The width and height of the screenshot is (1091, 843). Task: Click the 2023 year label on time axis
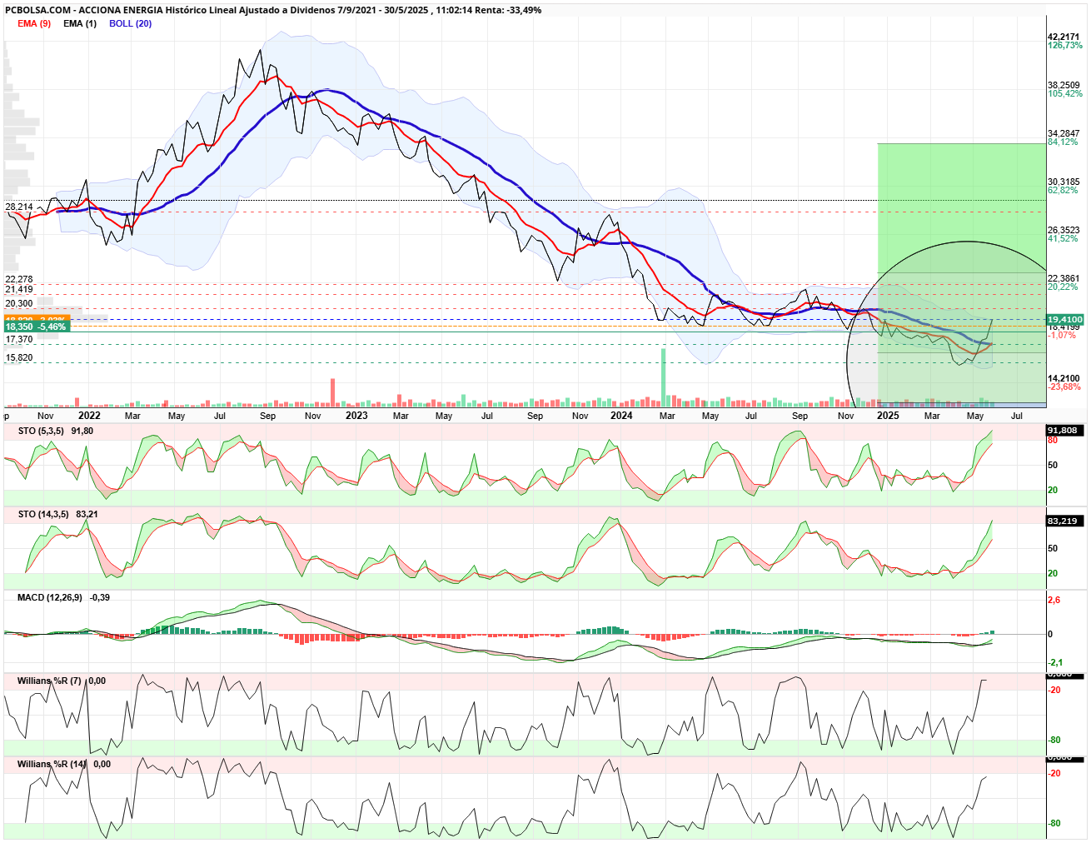(356, 416)
